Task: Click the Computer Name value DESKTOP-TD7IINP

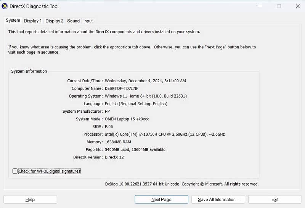Action: coord(122,88)
